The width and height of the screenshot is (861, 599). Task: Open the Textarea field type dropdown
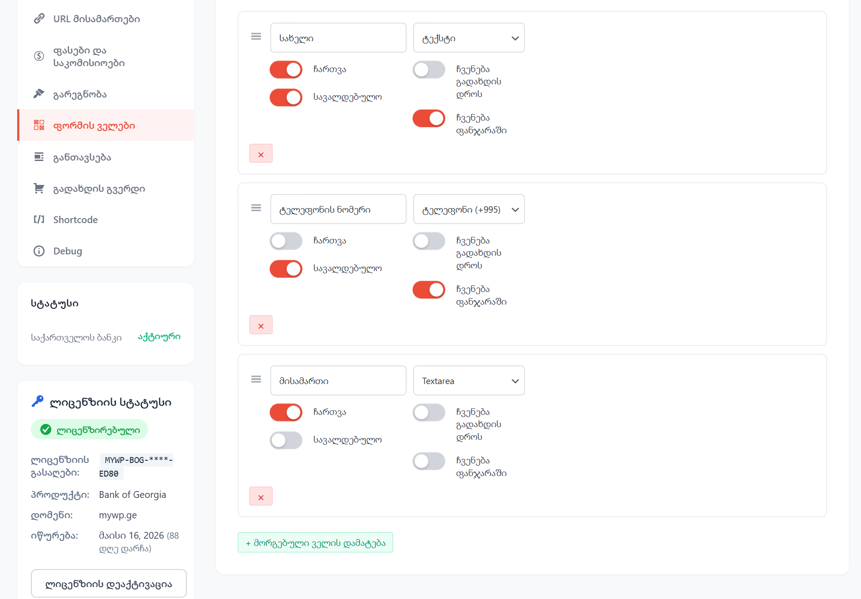469,381
